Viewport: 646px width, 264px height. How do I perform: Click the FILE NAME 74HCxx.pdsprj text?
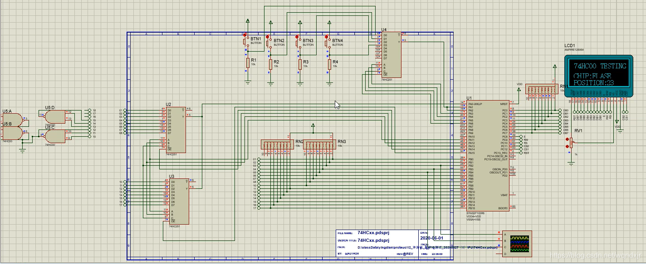pyautogui.click(x=373, y=232)
